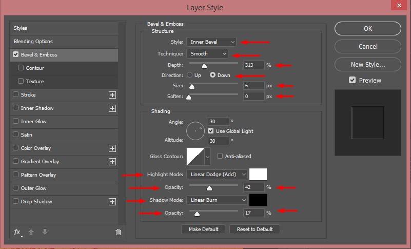Click Shadow Opacity field 17
The width and height of the screenshot is (411, 249).
tap(253, 213)
